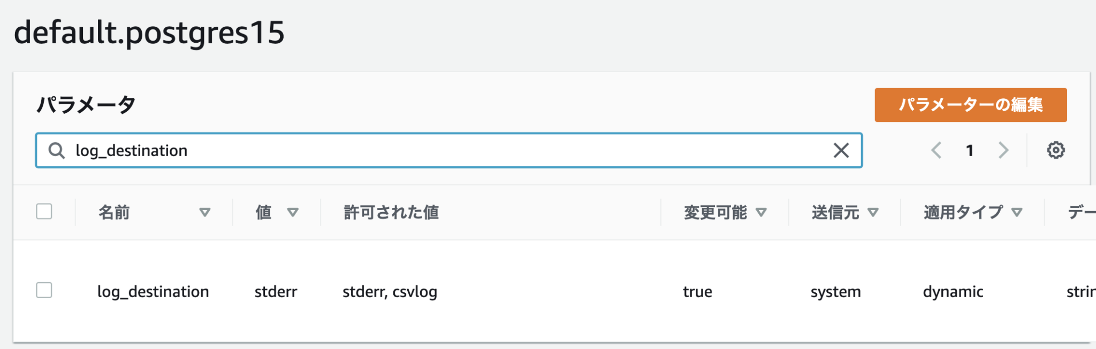Sort by the 送信元 column
This screenshot has width=1096, height=349.
coord(874,212)
